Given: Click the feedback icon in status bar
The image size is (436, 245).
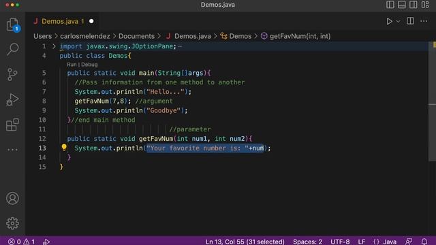Looking at the screenshot, I should (x=409, y=242).
